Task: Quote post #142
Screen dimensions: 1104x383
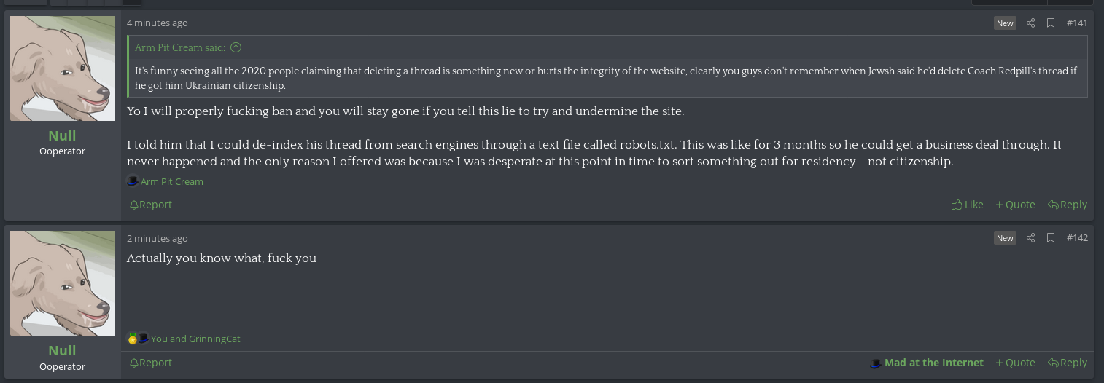Action: pos(1015,363)
